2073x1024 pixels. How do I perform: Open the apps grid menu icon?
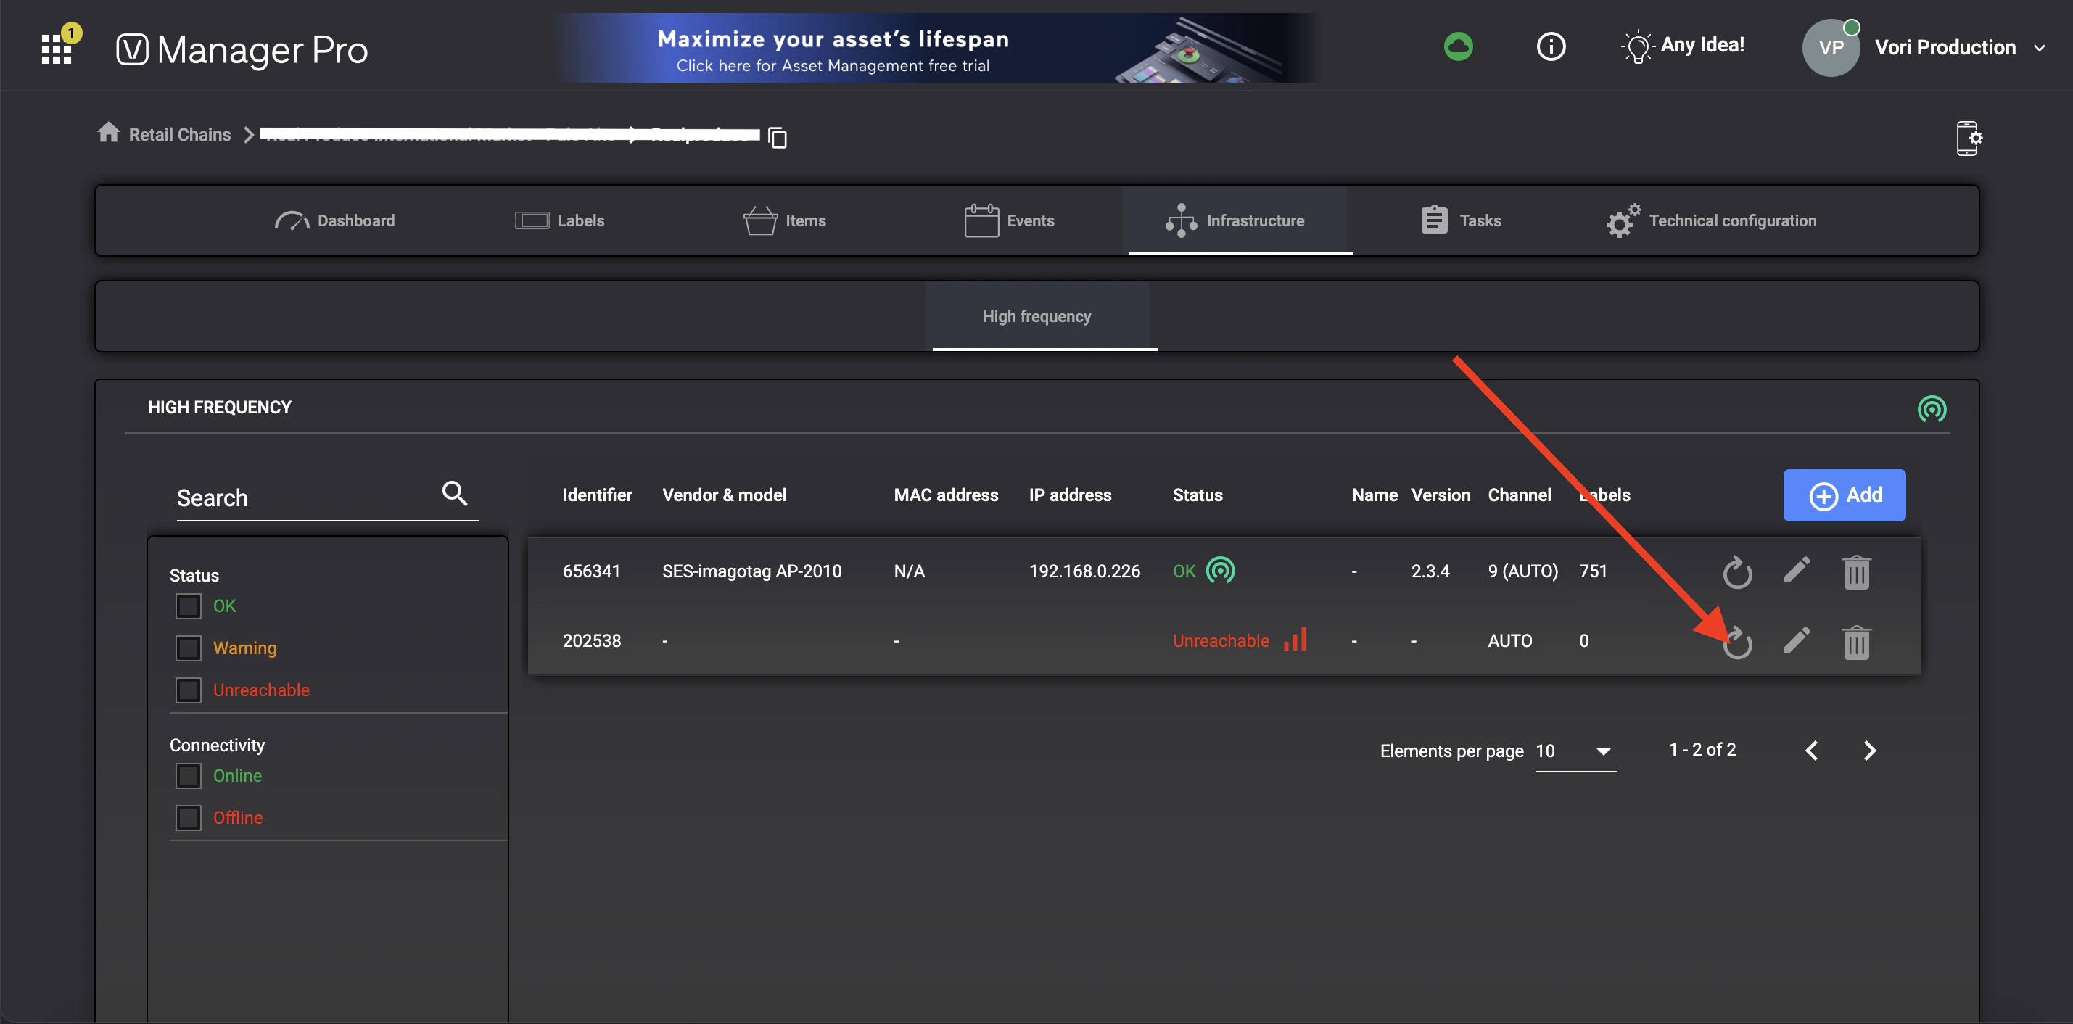click(x=57, y=49)
